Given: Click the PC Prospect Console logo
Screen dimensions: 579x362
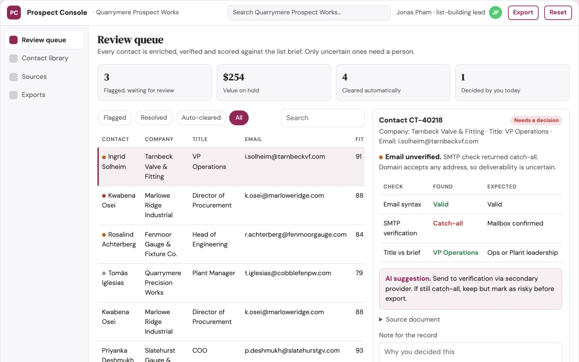Looking at the screenshot, I should (14, 13).
